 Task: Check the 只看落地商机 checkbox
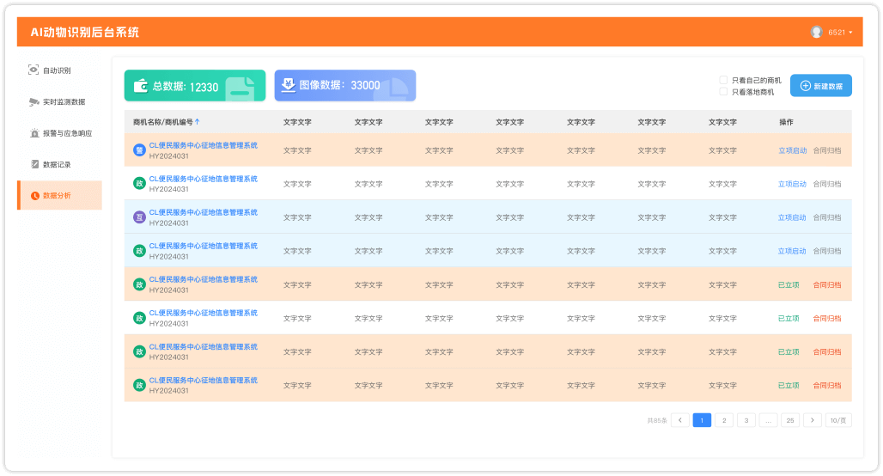click(723, 91)
